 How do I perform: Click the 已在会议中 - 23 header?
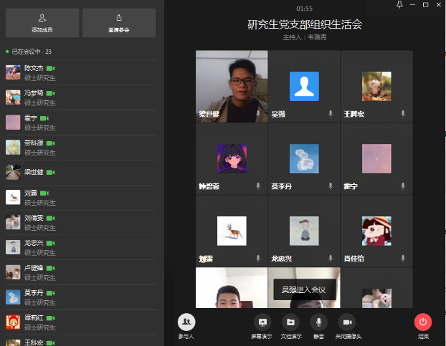pyautogui.click(x=29, y=52)
